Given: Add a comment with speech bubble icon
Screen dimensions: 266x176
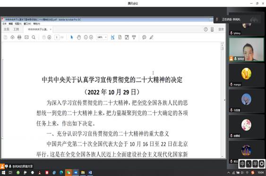Looking at the screenshot, I should click(145, 37).
